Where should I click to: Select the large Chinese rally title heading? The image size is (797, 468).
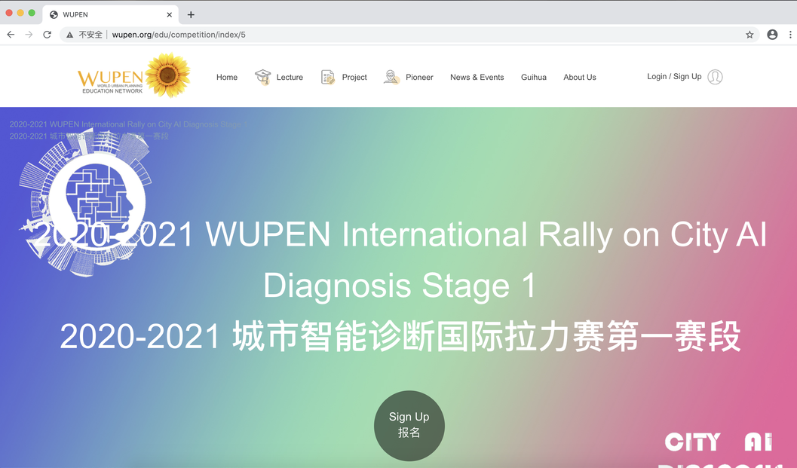(400, 336)
